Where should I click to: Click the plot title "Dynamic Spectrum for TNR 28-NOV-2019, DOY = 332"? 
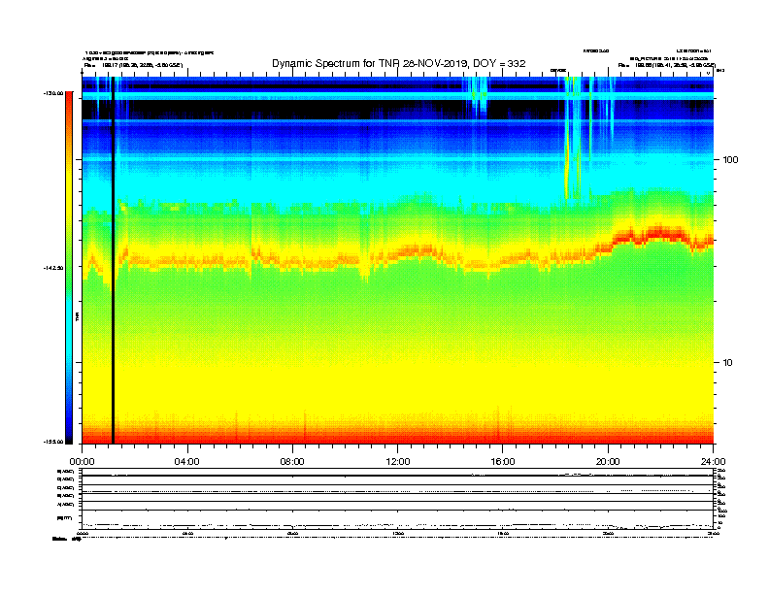pos(398,64)
